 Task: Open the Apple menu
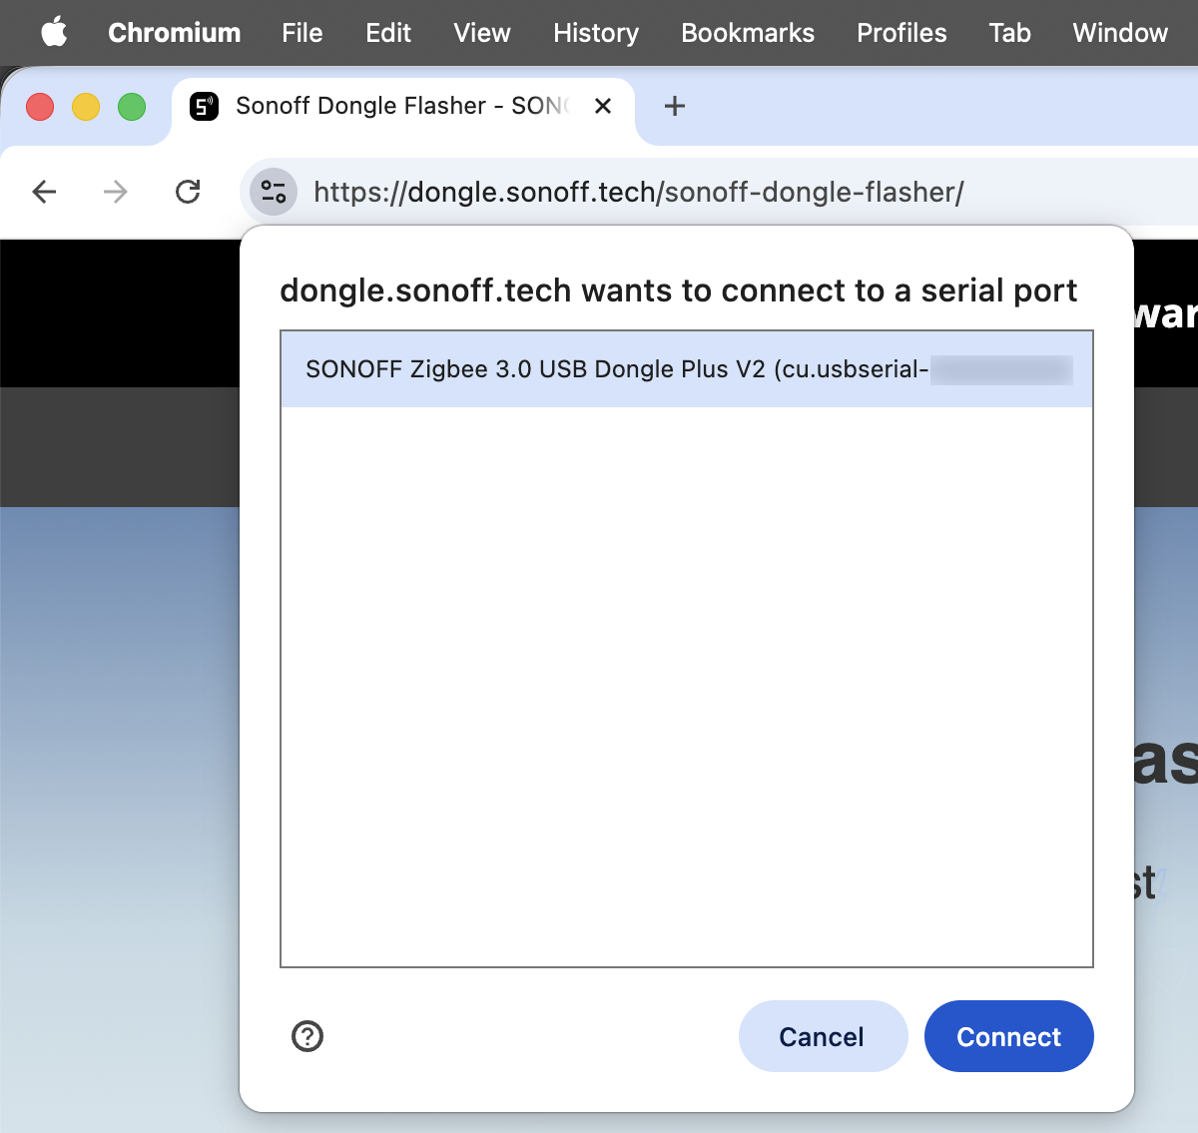point(55,32)
